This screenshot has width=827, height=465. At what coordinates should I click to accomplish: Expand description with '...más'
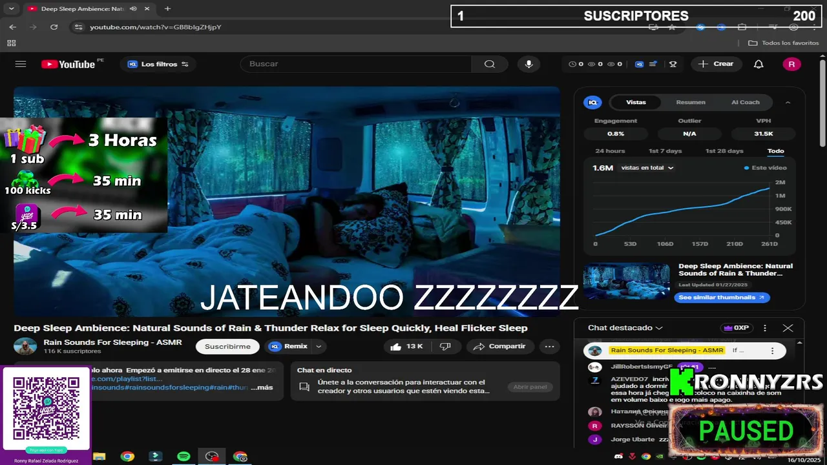262,387
